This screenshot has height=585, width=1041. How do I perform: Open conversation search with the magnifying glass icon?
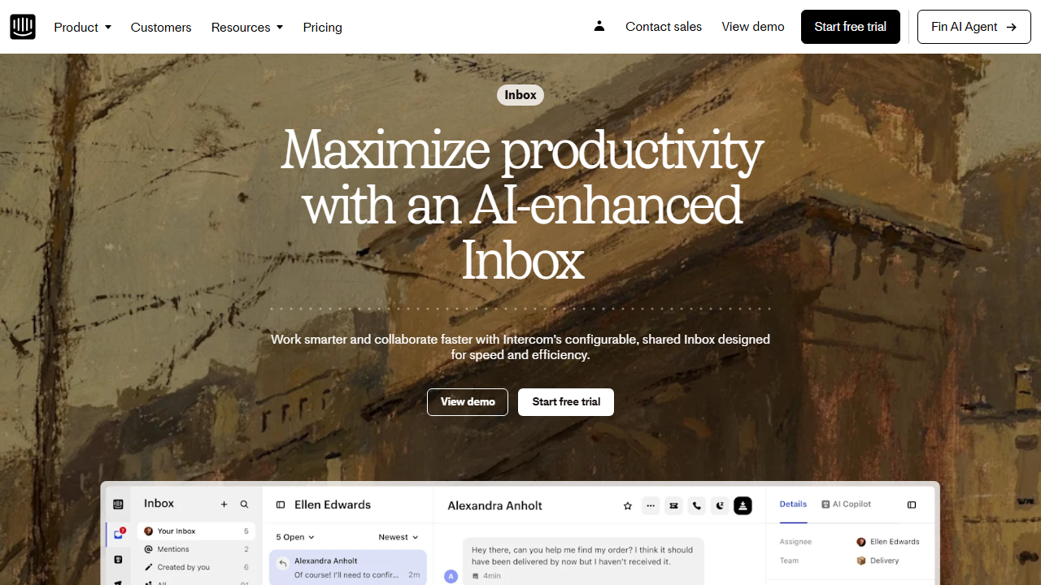(244, 504)
